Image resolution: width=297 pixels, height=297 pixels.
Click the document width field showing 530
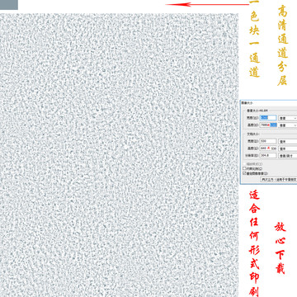[268, 141]
